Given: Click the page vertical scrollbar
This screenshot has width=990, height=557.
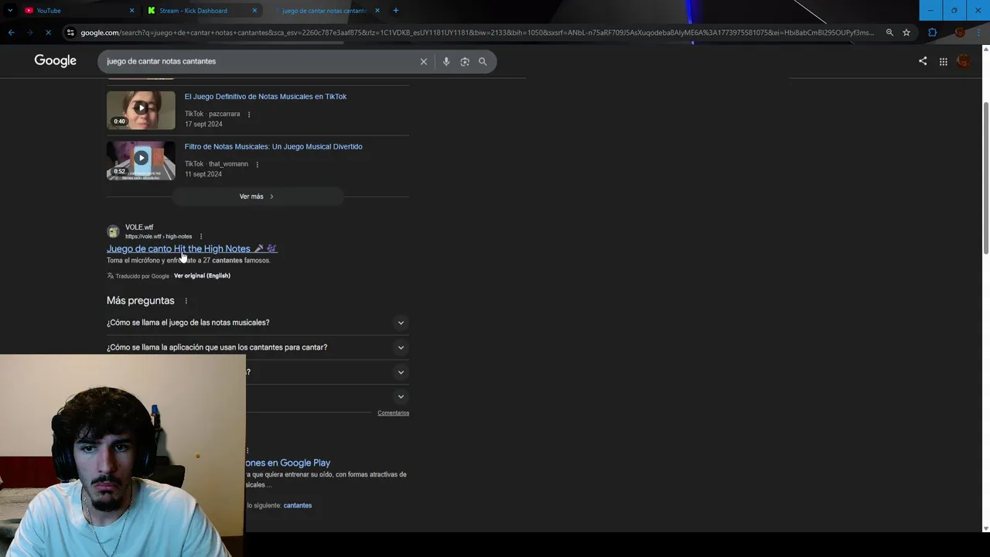Looking at the screenshot, I should pos(985,176).
